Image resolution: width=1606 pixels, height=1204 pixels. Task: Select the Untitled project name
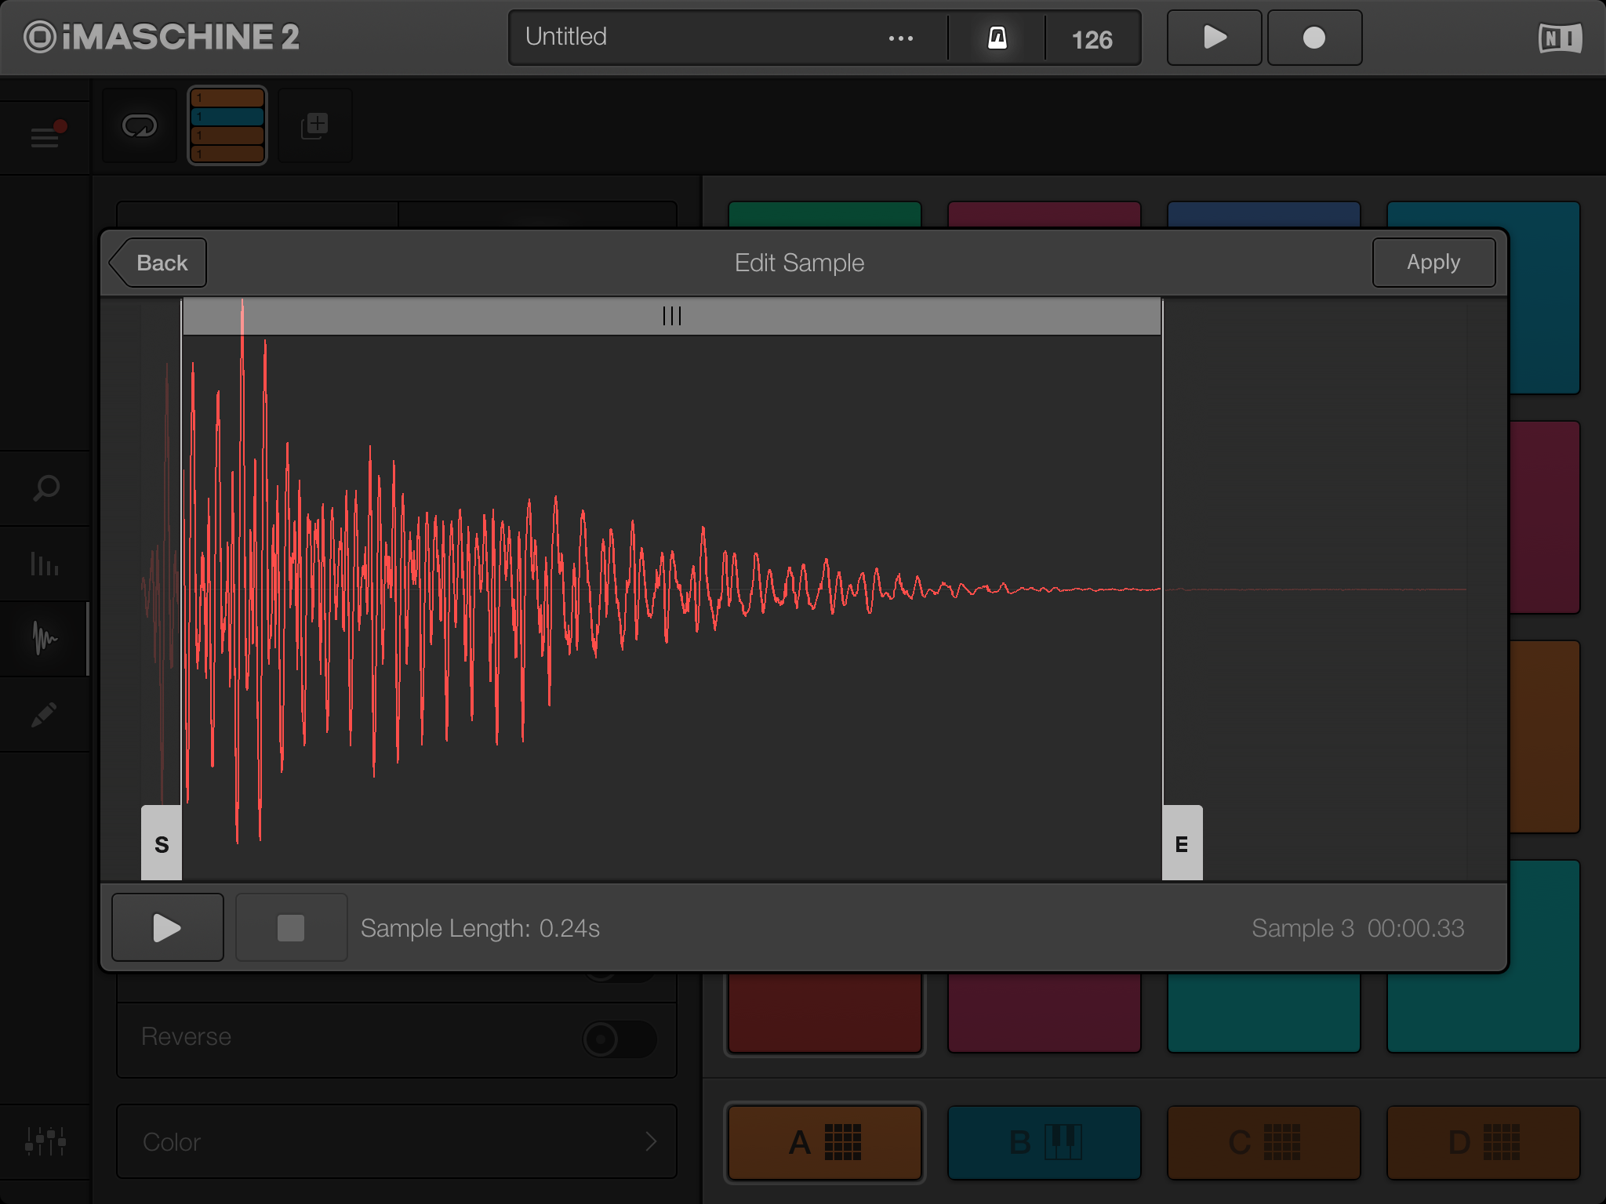pyautogui.click(x=566, y=37)
